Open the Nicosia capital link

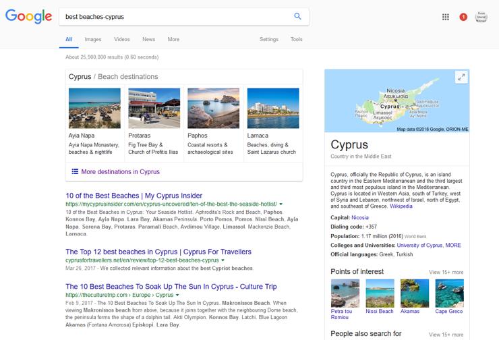coord(360,217)
